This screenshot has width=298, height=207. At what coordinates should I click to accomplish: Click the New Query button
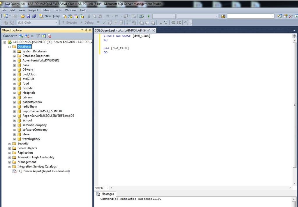(x=50, y=16)
